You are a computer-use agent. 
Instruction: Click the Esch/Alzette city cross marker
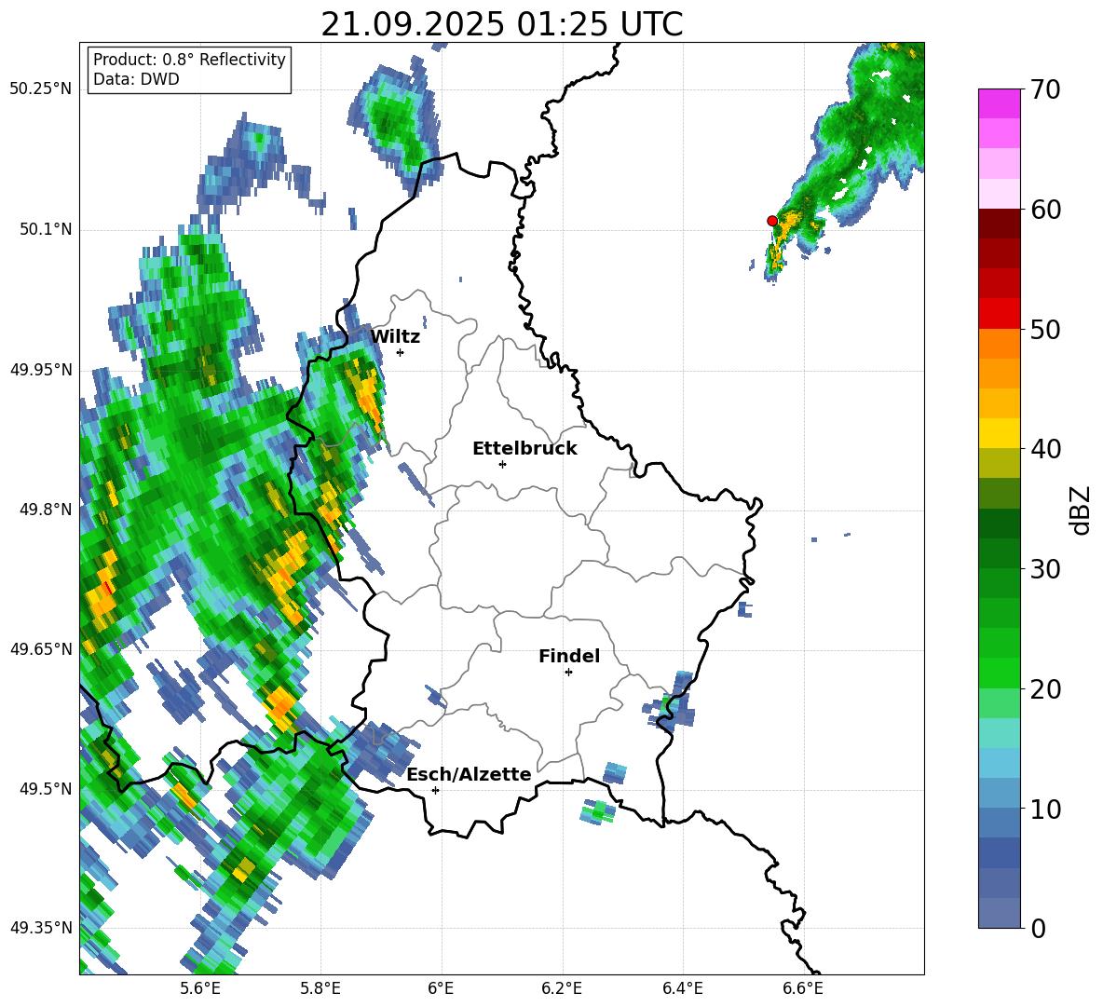(x=435, y=790)
